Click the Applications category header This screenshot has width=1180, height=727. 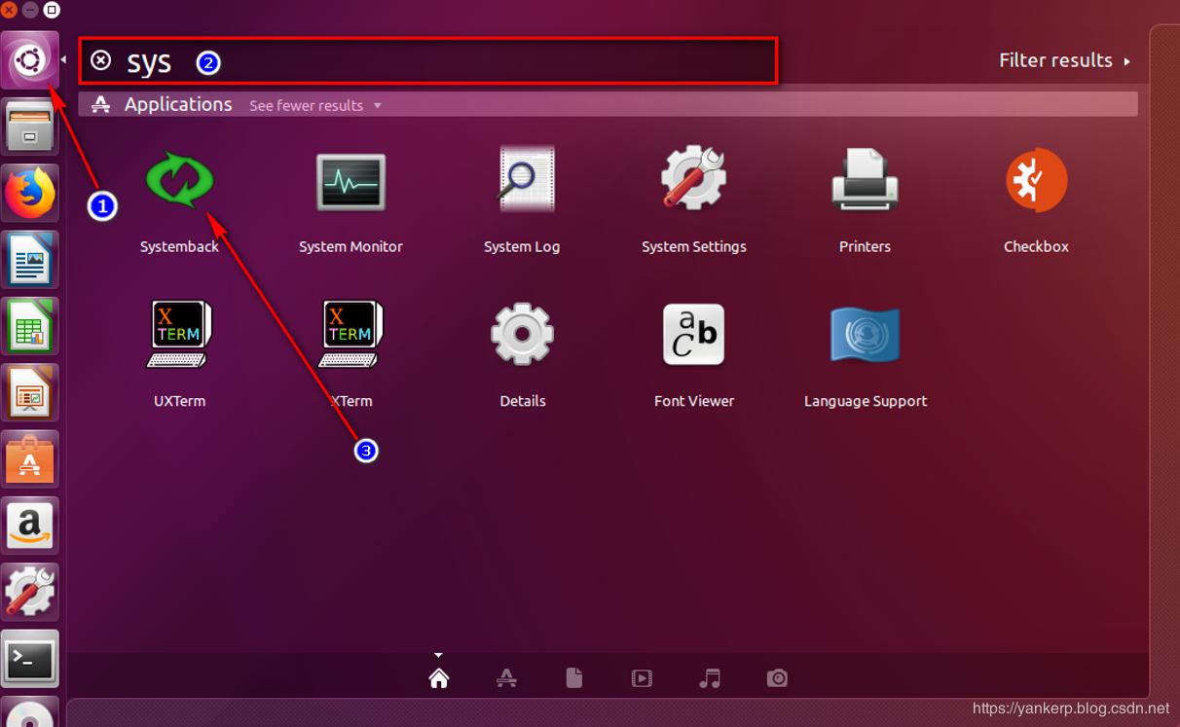[178, 104]
